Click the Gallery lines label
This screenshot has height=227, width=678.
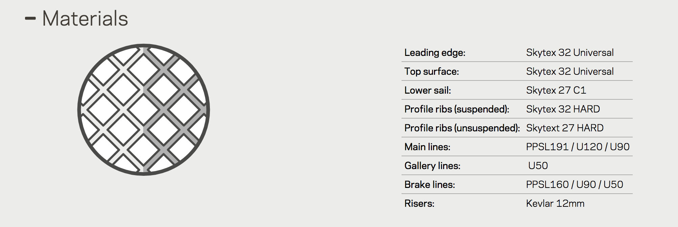click(x=432, y=166)
